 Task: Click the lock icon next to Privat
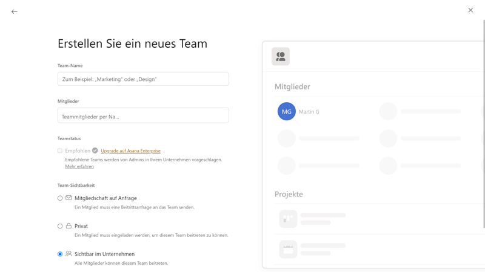click(x=69, y=225)
